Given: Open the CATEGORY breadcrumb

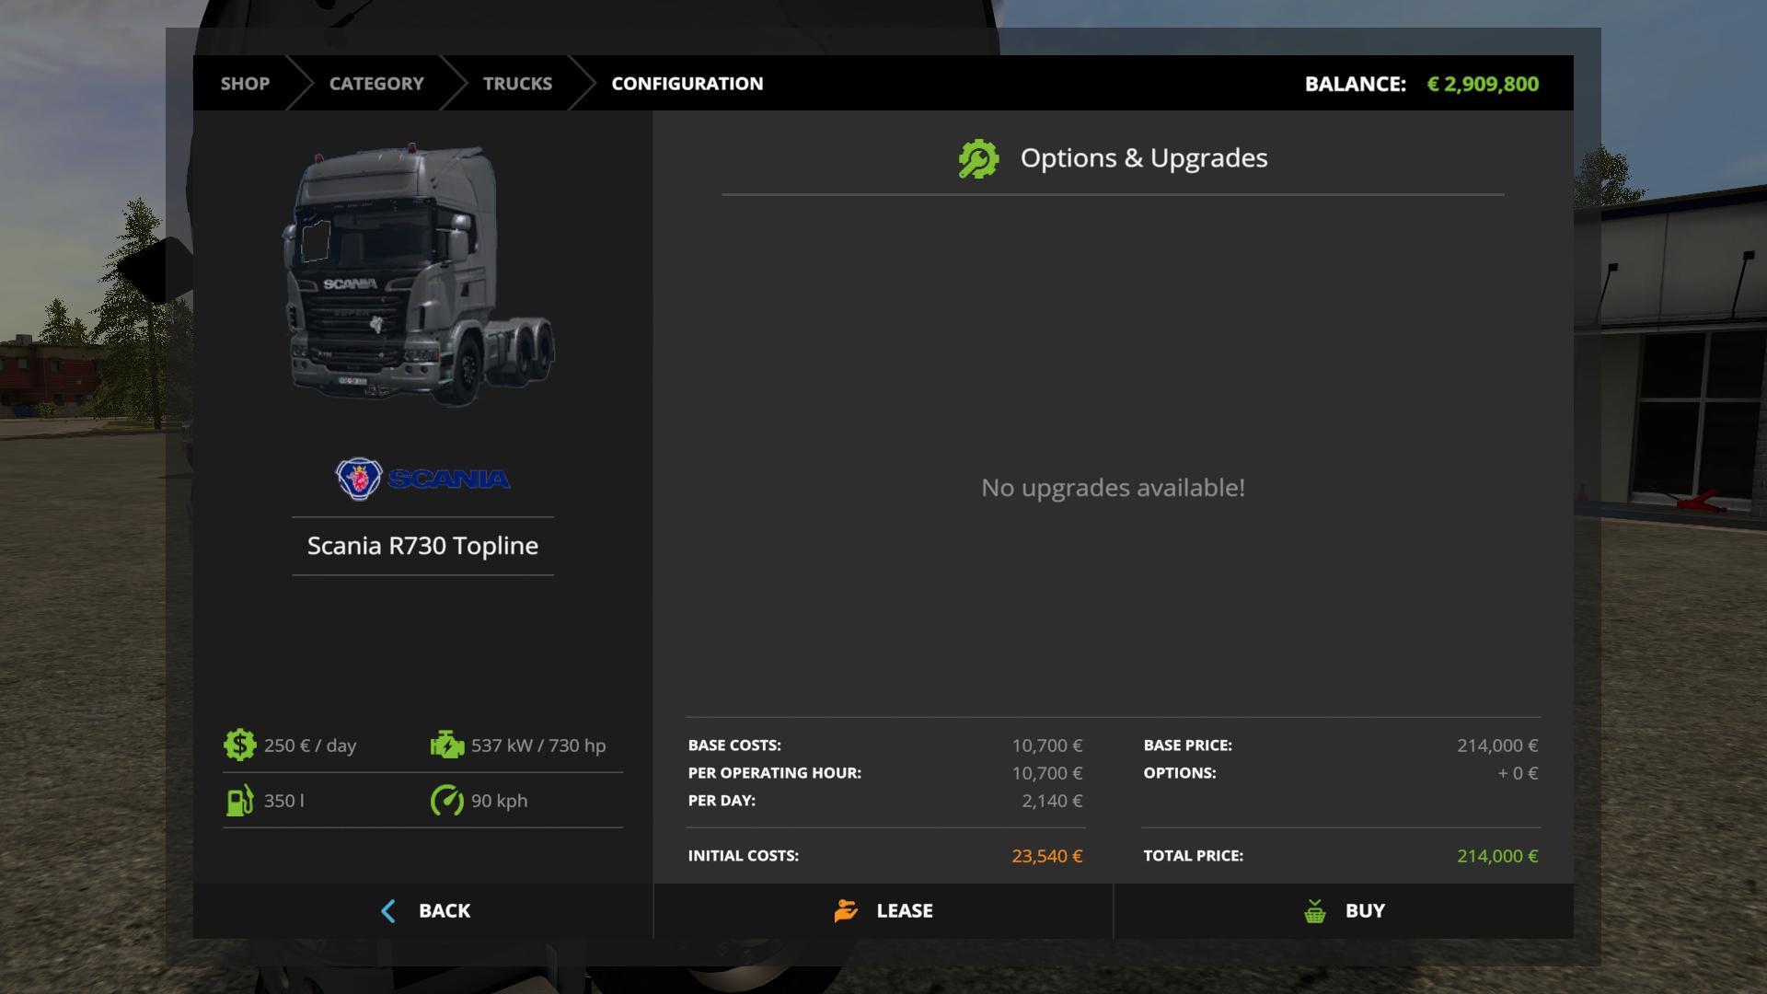Looking at the screenshot, I should click(376, 84).
